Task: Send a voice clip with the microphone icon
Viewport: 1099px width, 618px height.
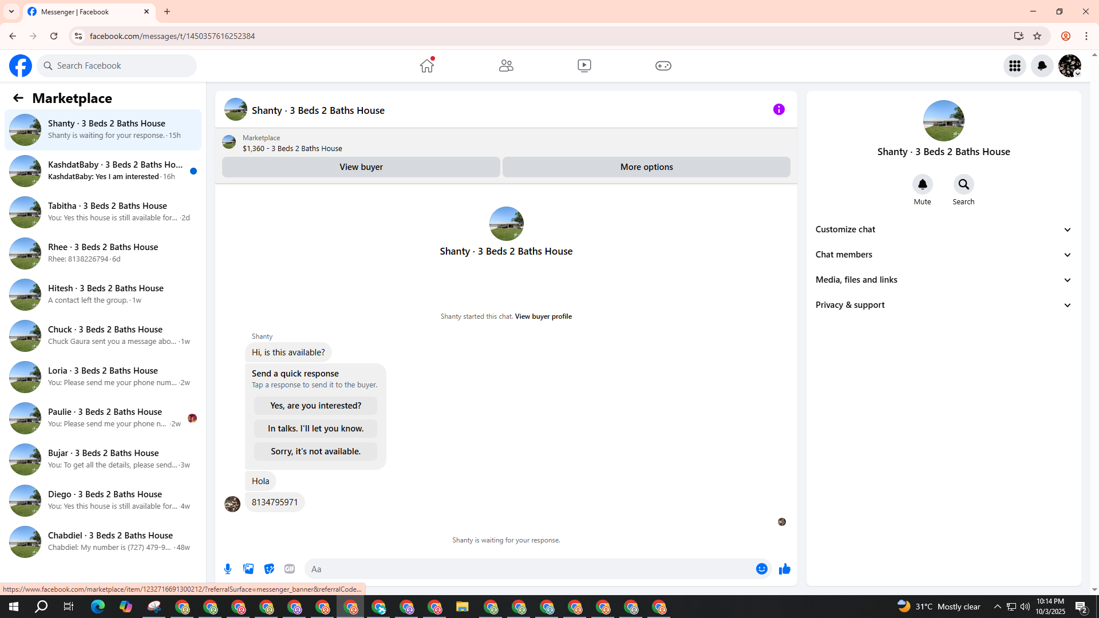Action: (x=228, y=569)
